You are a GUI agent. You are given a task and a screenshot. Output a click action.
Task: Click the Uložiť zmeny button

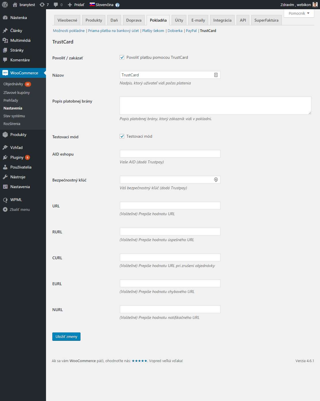[x=66, y=336]
